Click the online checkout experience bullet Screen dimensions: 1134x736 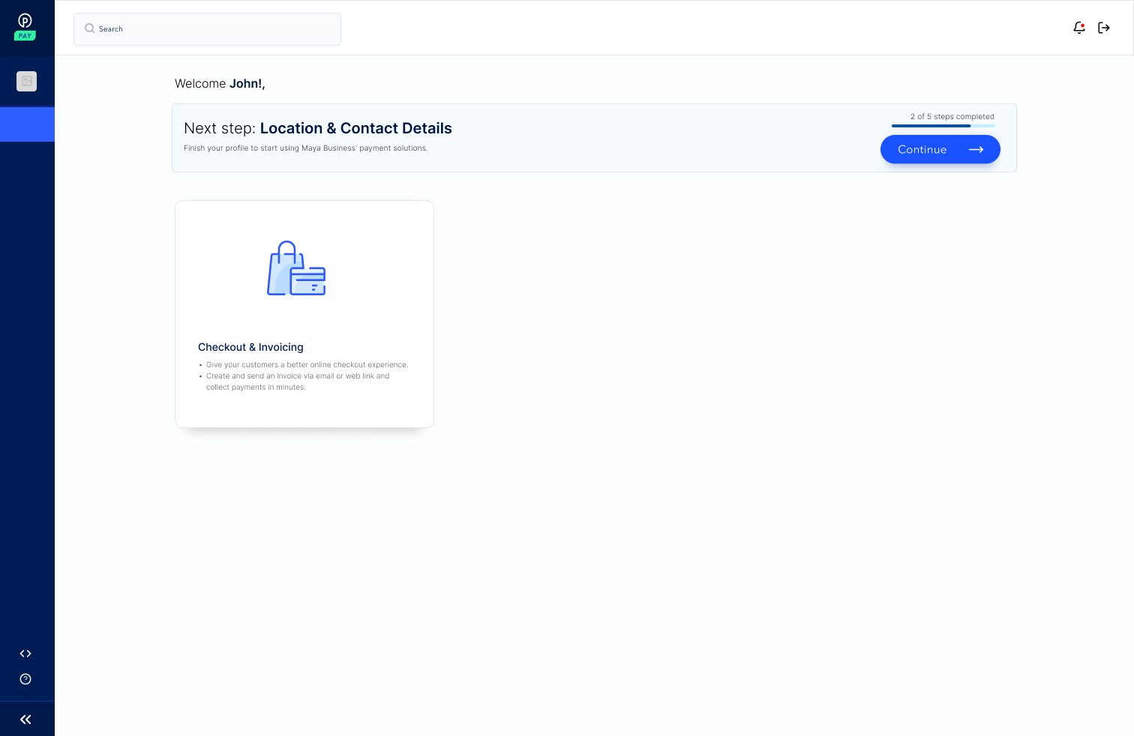(x=307, y=365)
